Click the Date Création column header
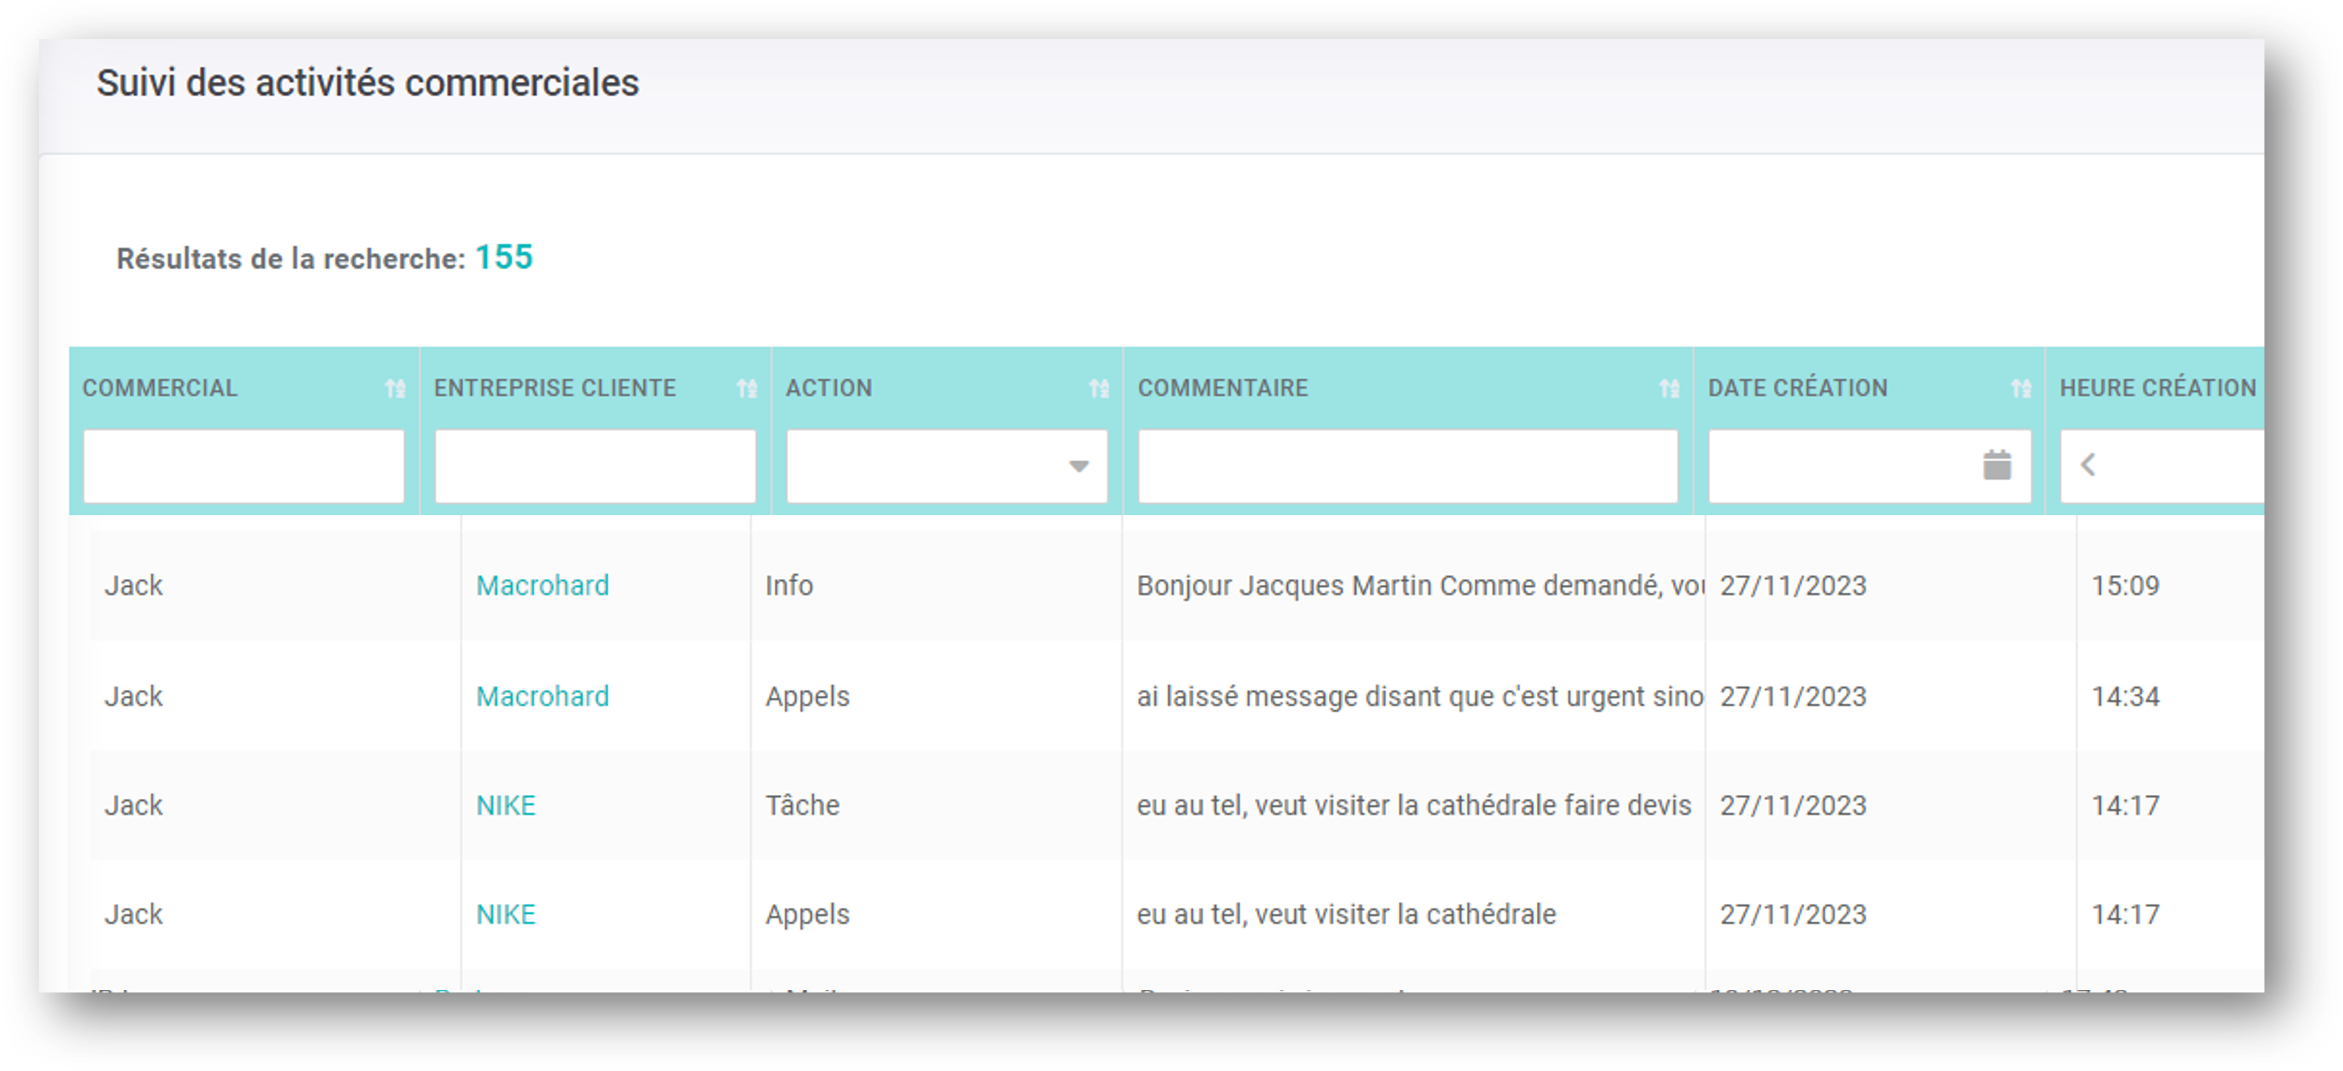This screenshot has width=2343, height=1071. point(1797,388)
